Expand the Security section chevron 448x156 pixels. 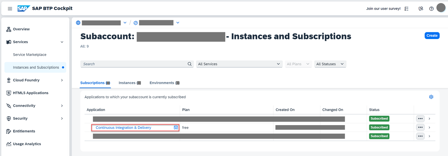pos(62,118)
